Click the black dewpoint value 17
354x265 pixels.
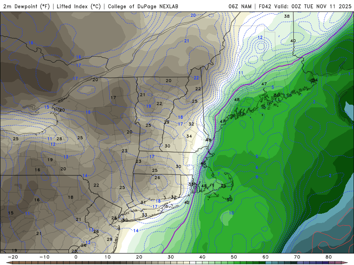113,97
